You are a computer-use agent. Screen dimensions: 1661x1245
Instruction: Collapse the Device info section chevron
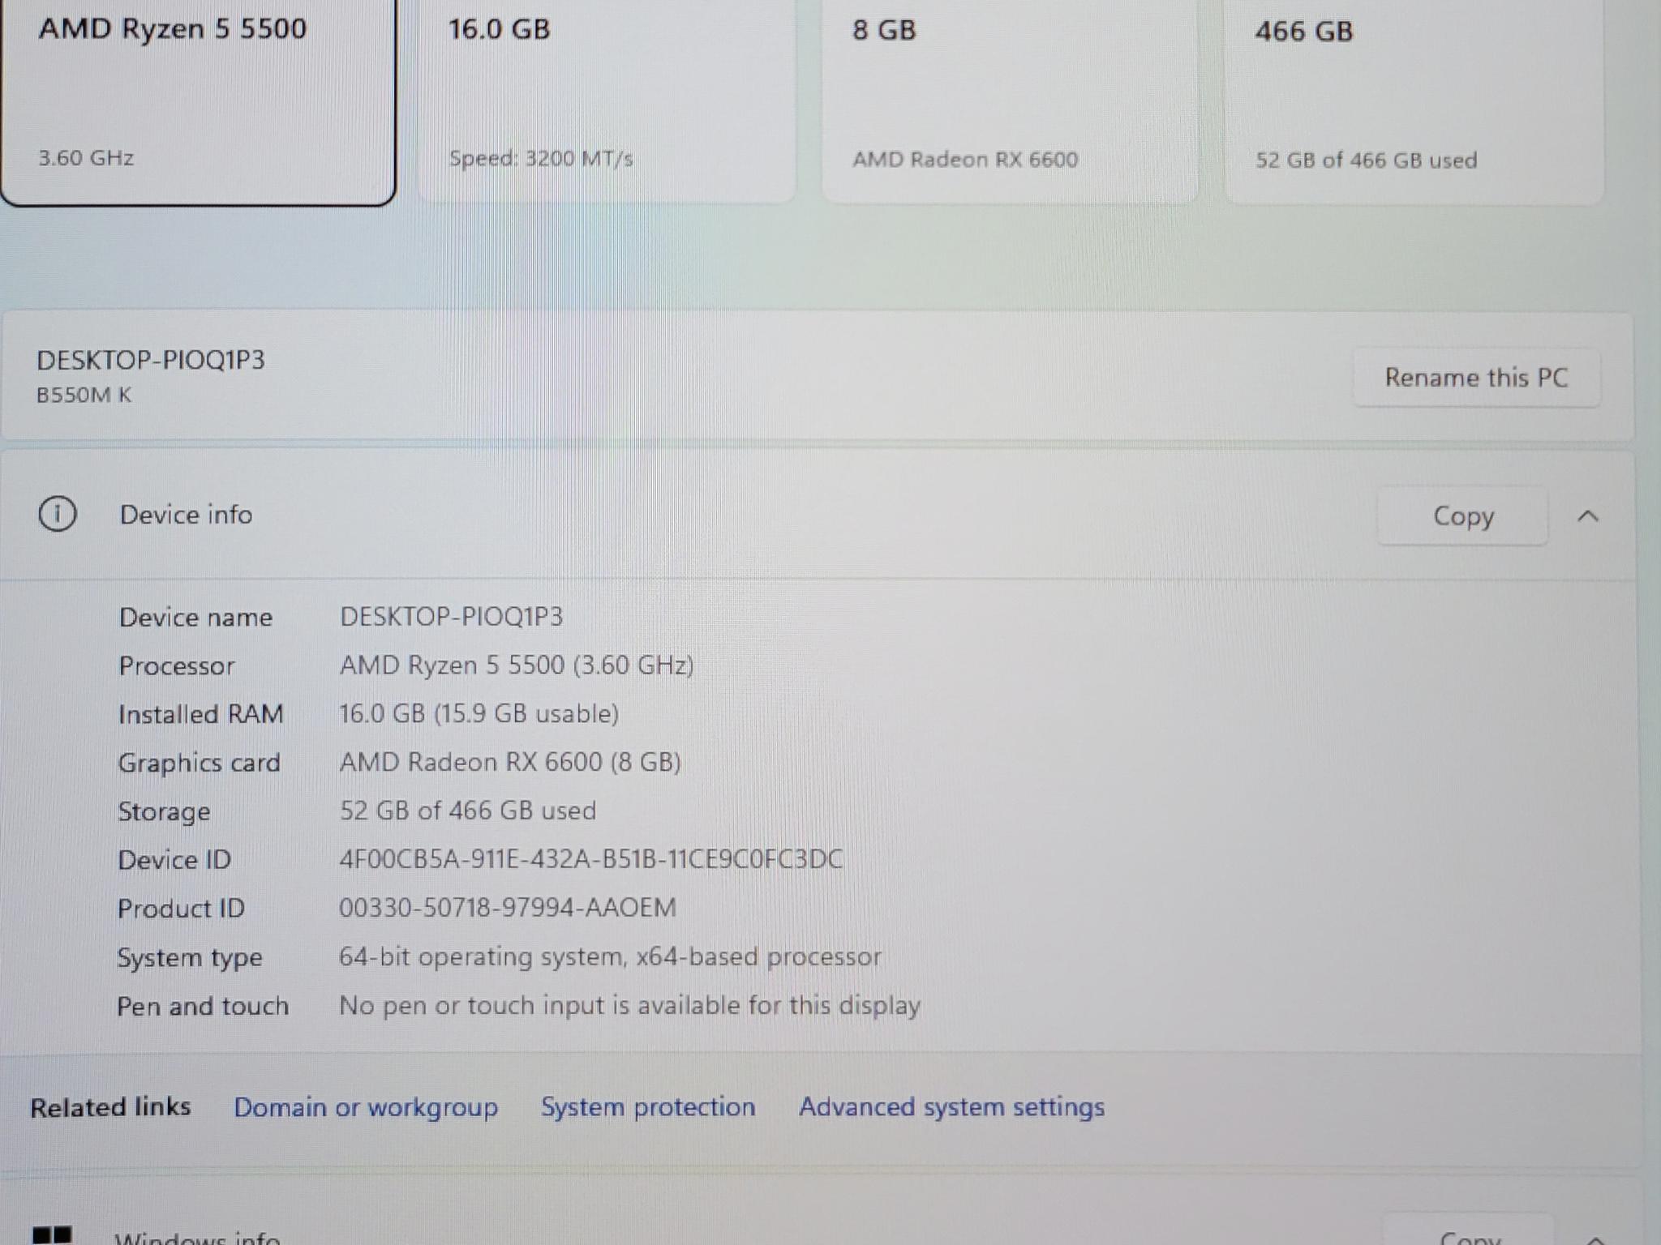coord(1588,516)
